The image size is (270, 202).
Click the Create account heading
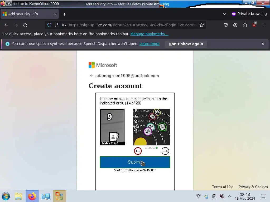click(115, 86)
